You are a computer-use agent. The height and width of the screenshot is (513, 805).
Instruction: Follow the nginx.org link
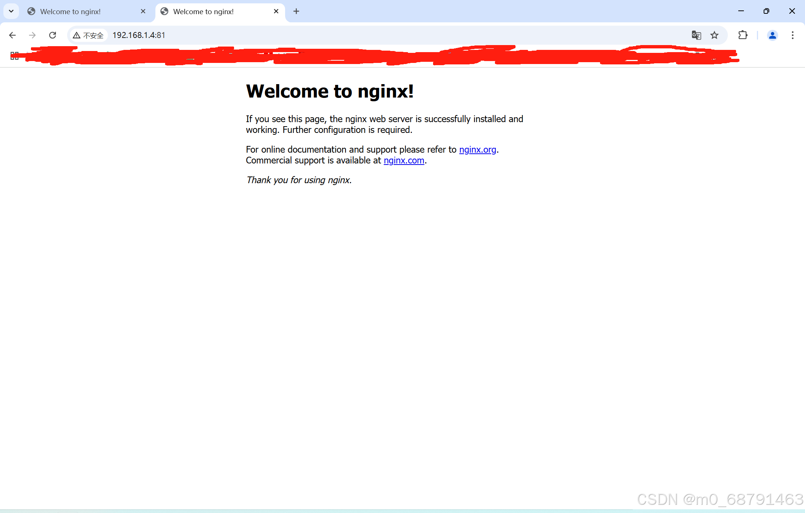pyautogui.click(x=477, y=150)
